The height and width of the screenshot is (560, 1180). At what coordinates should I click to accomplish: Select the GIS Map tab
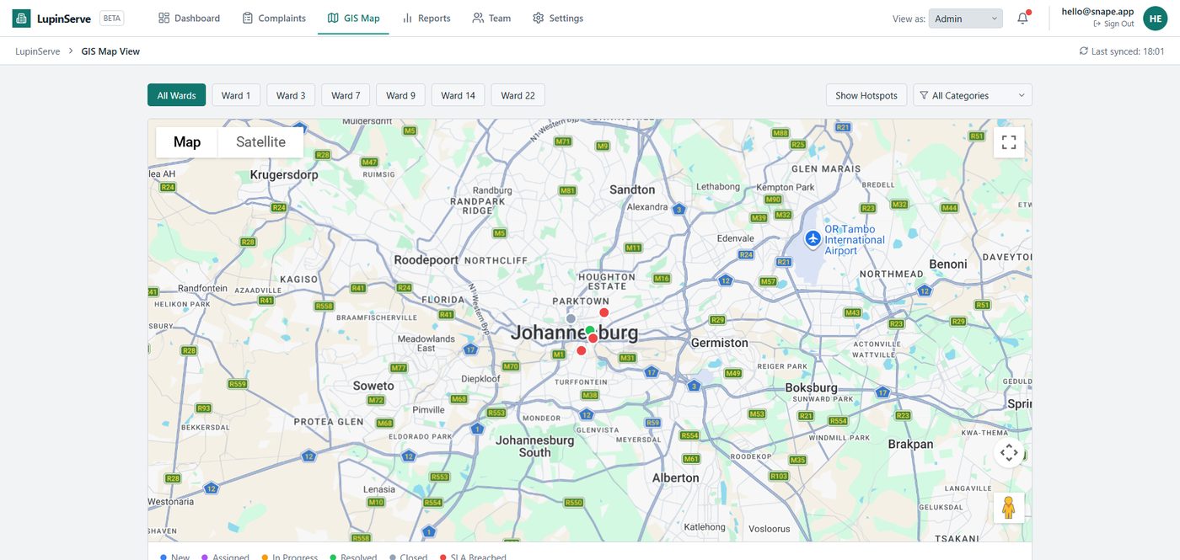pos(353,18)
